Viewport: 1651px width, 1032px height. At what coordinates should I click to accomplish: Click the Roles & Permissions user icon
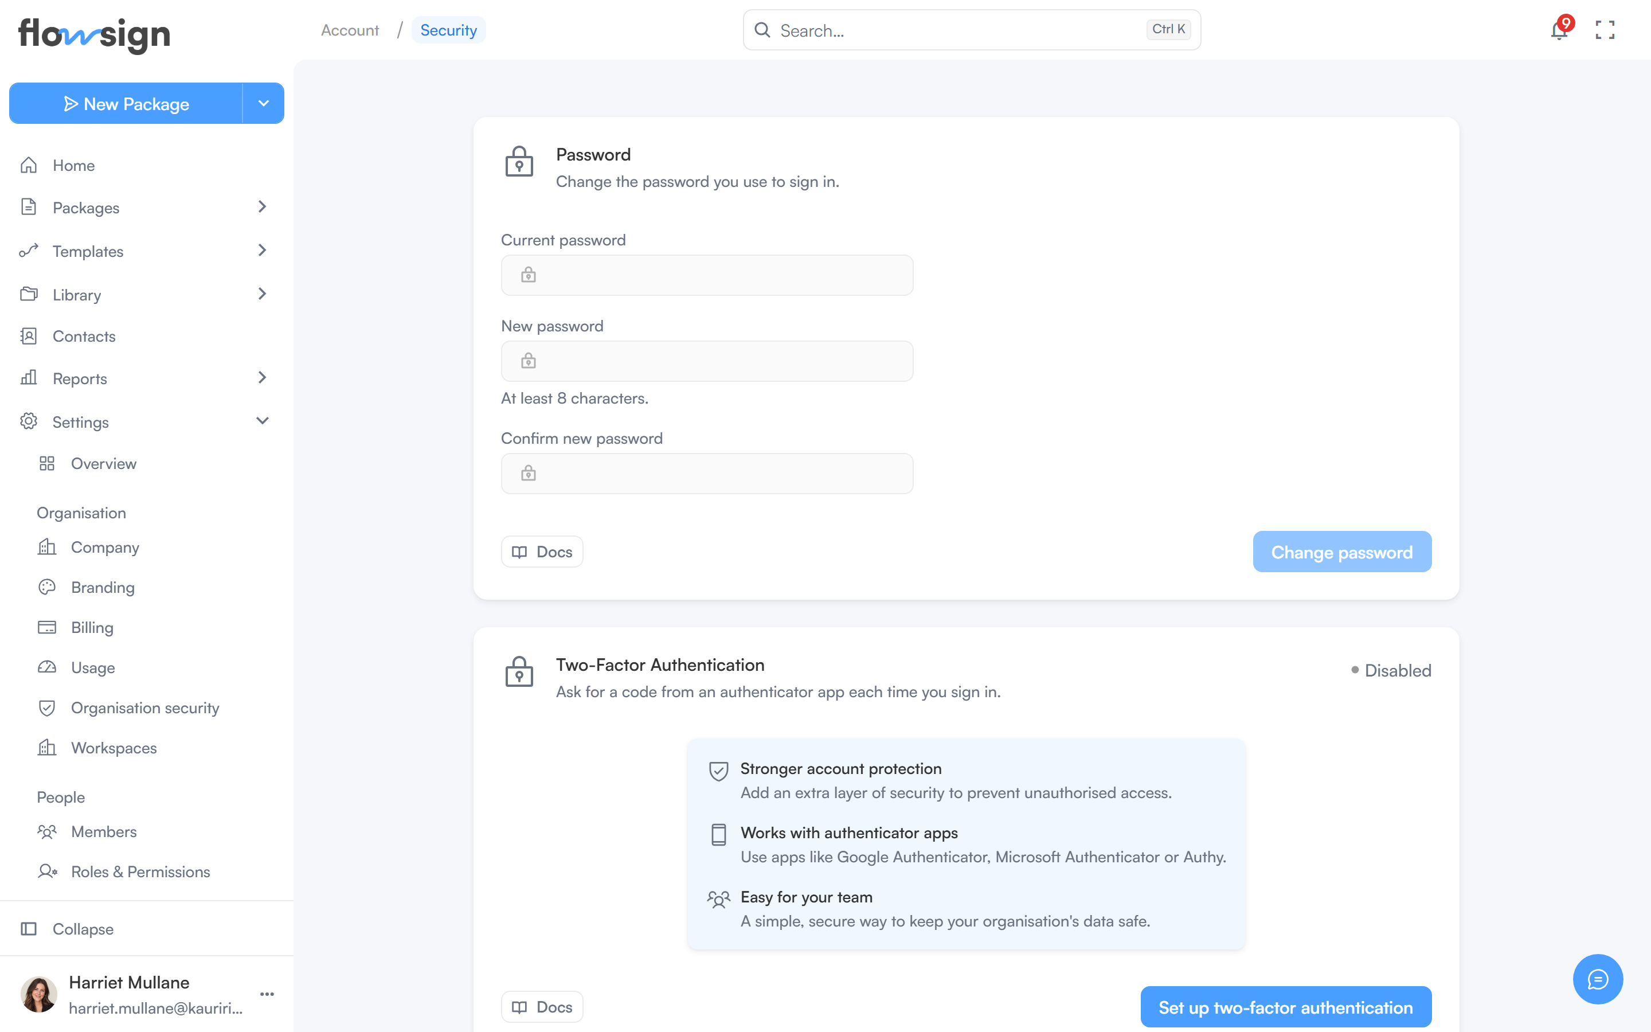(x=48, y=871)
